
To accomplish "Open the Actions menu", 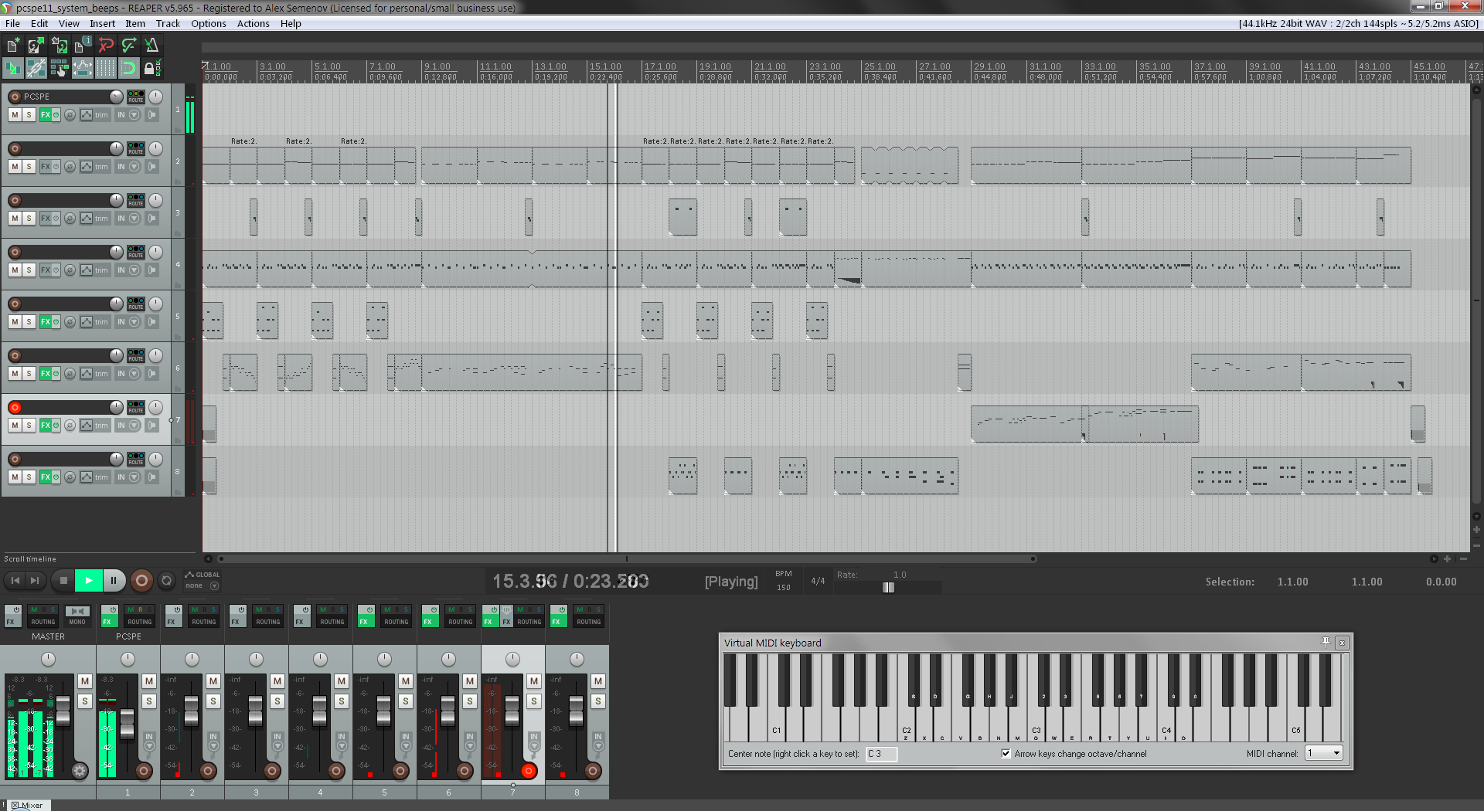I will click(254, 23).
